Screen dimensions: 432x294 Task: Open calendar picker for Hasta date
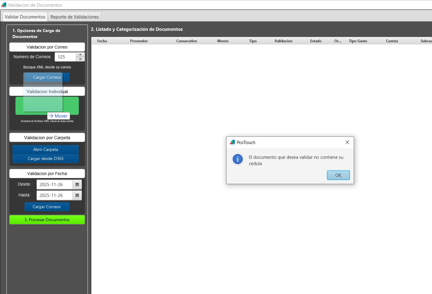pyautogui.click(x=77, y=195)
